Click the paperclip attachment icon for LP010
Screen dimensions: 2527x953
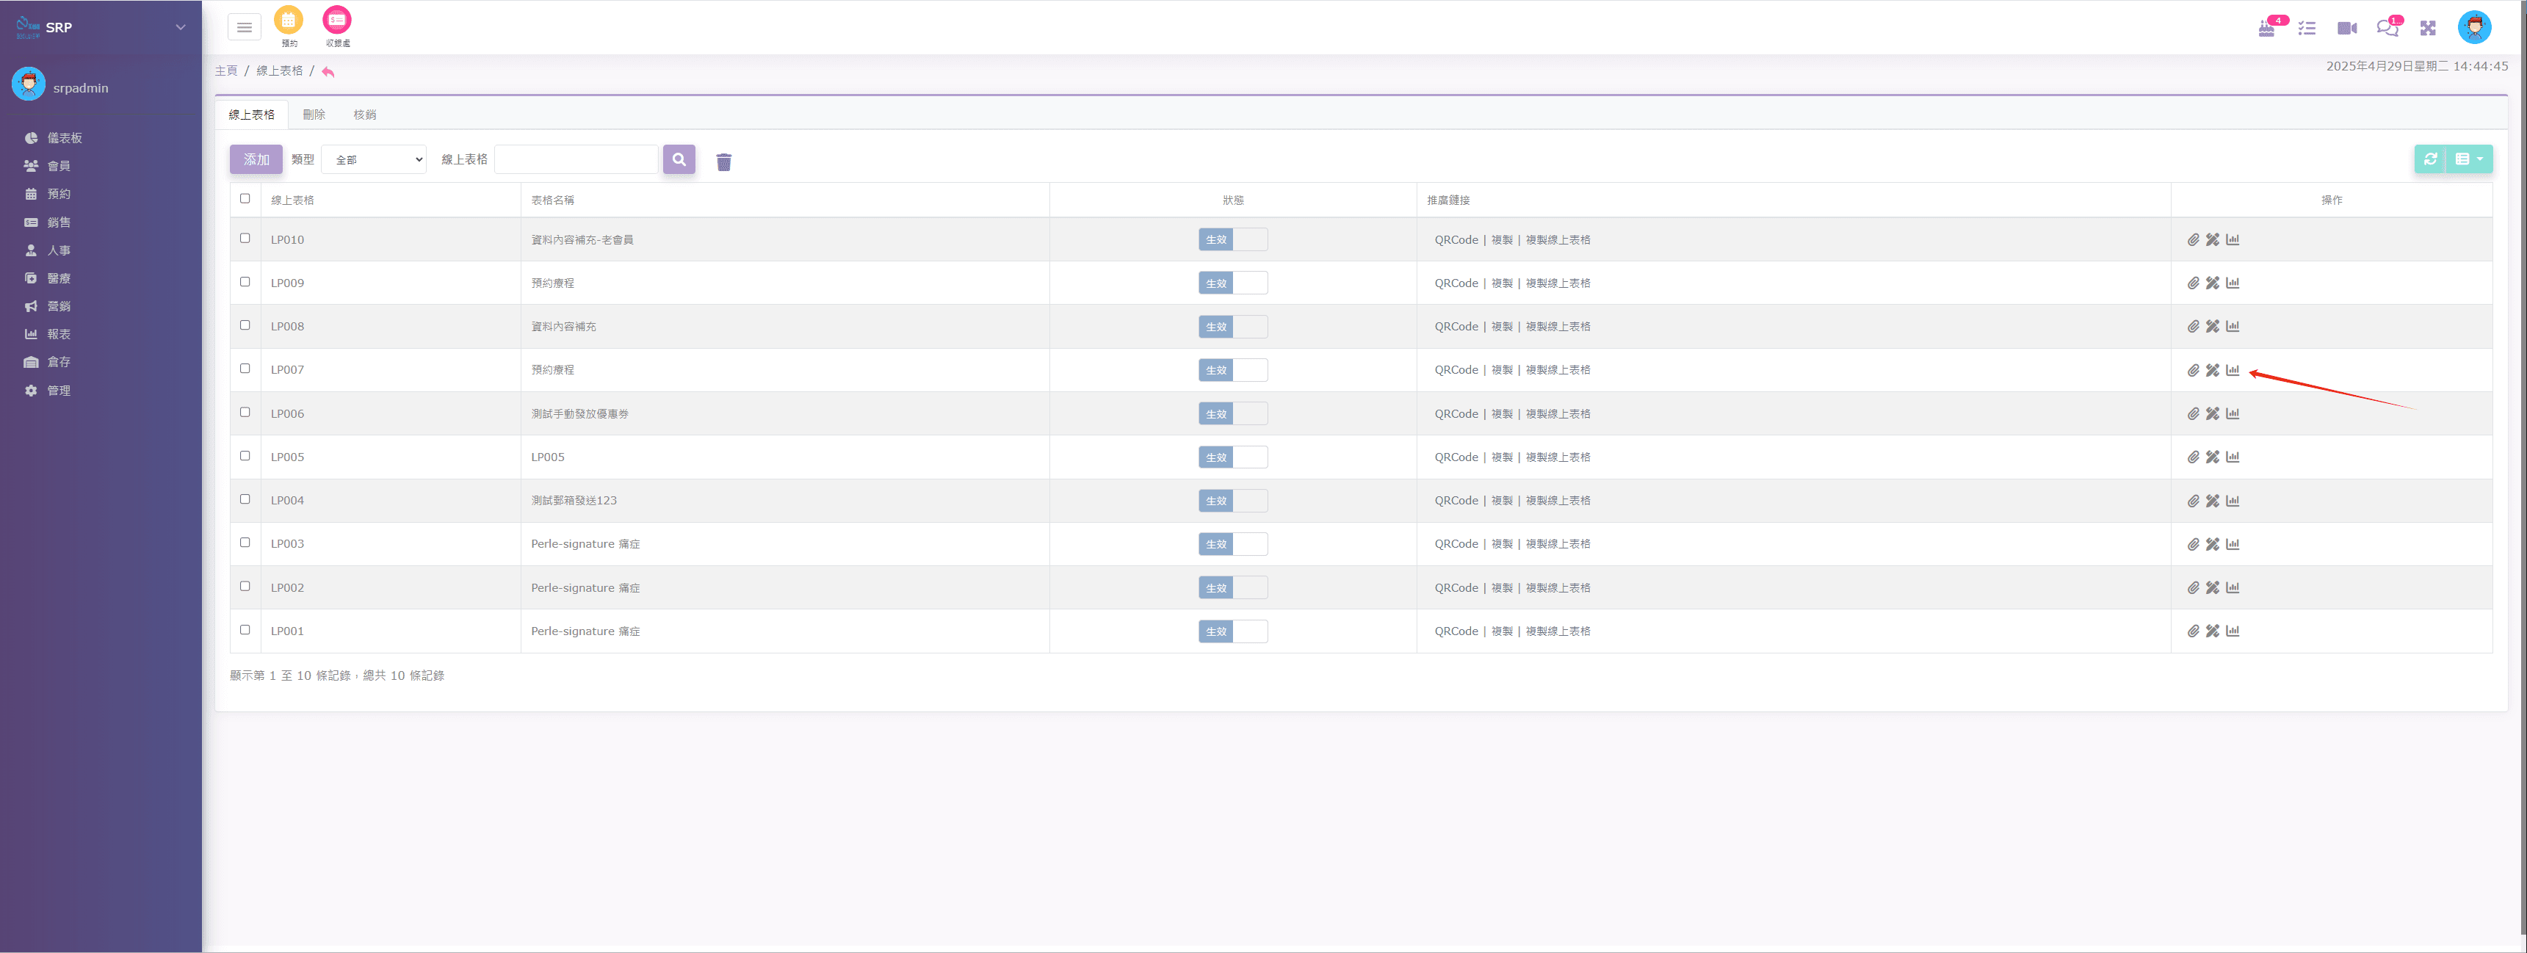point(2192,239)
